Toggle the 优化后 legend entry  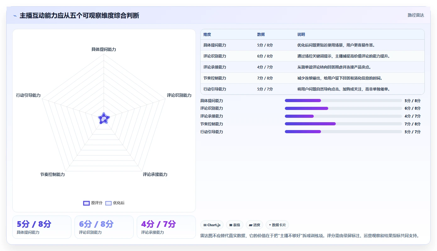(115, 203)
